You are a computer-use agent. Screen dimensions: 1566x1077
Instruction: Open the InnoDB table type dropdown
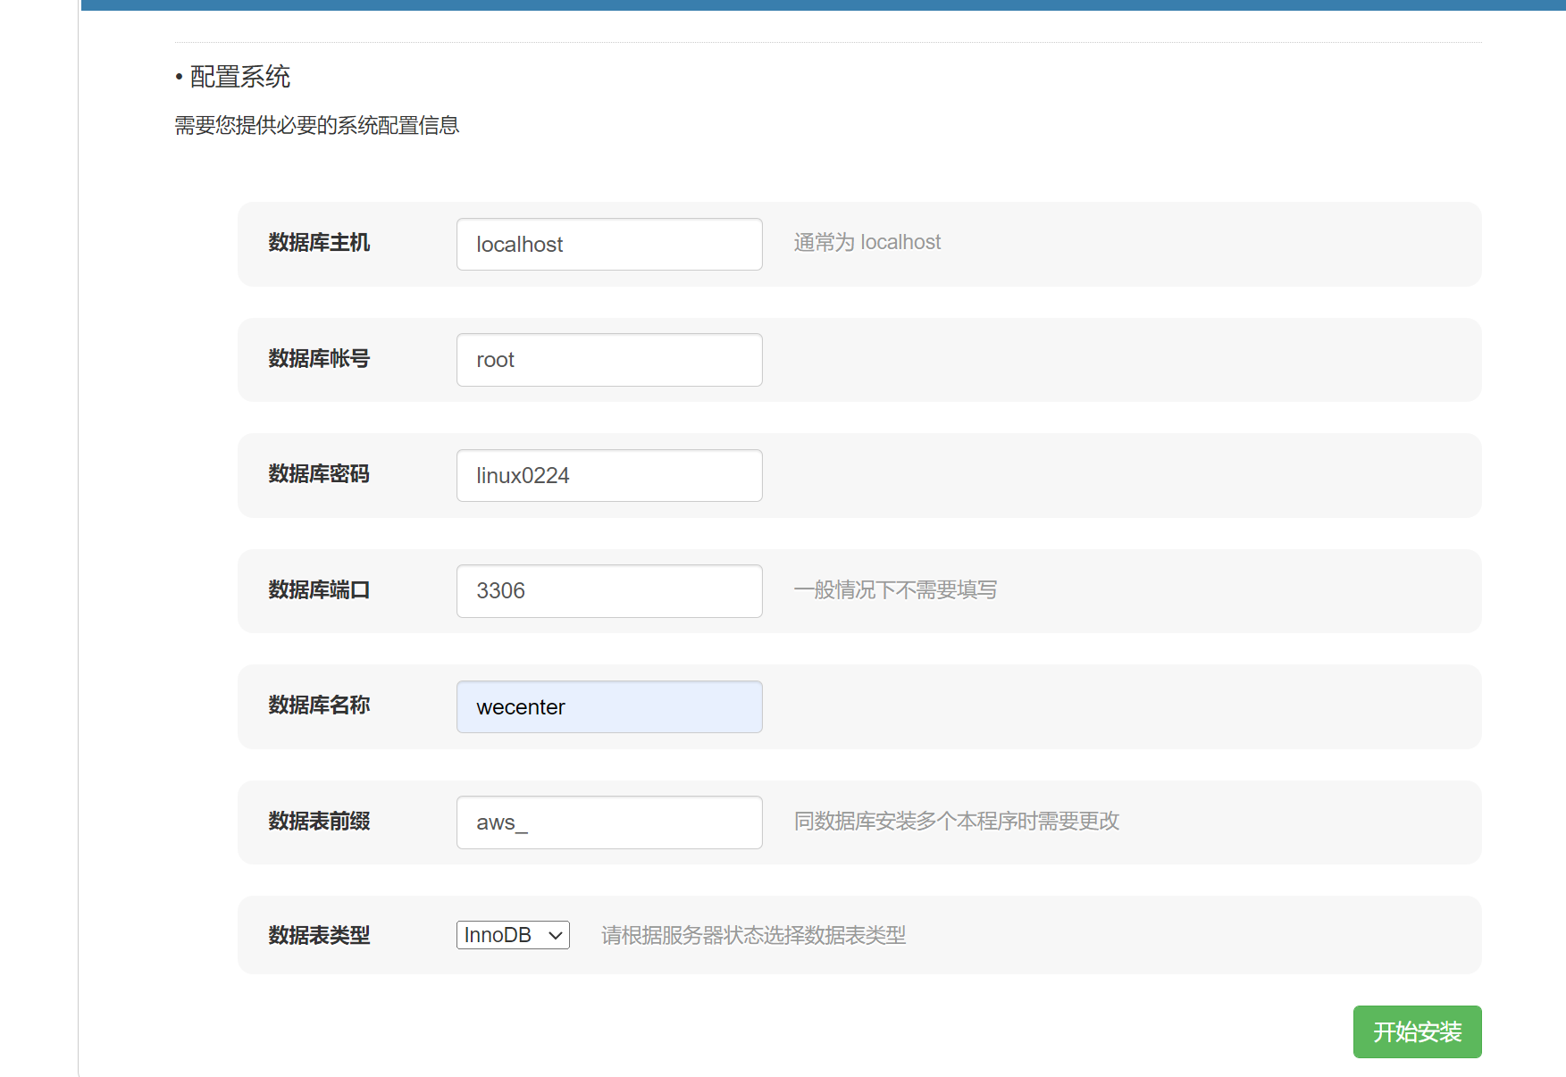(512, 935)
